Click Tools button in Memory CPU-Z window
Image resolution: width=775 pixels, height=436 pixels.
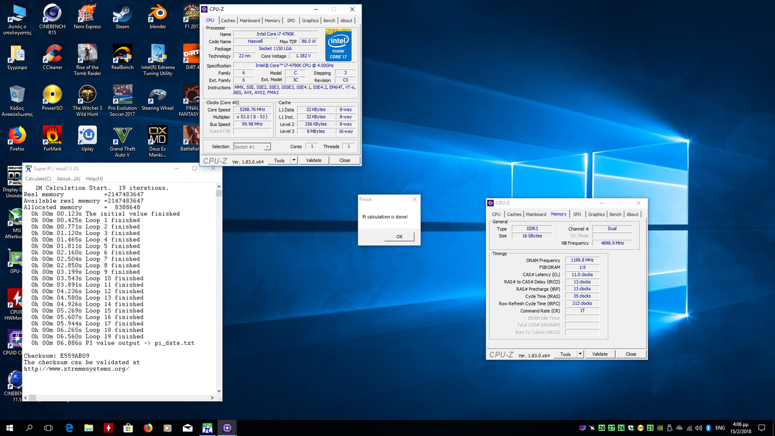point(565,354)
